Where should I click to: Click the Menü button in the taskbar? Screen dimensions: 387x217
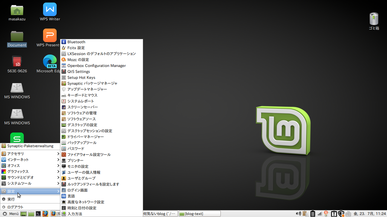coord(11,214)
